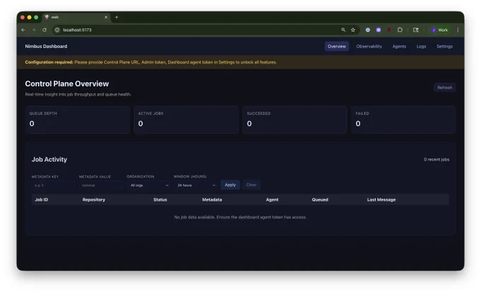The image size is (481, 293).
Task: Open the Agents nav tab
Action: (399, 46)
